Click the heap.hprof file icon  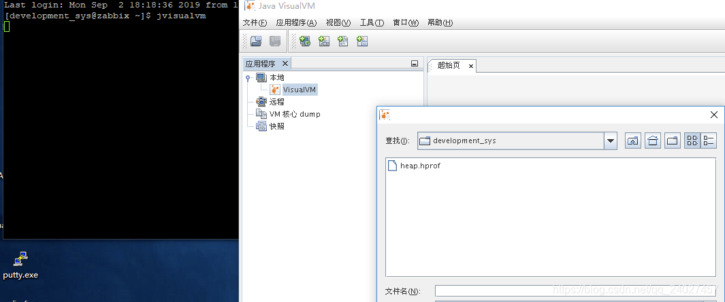tap(393, 166)
